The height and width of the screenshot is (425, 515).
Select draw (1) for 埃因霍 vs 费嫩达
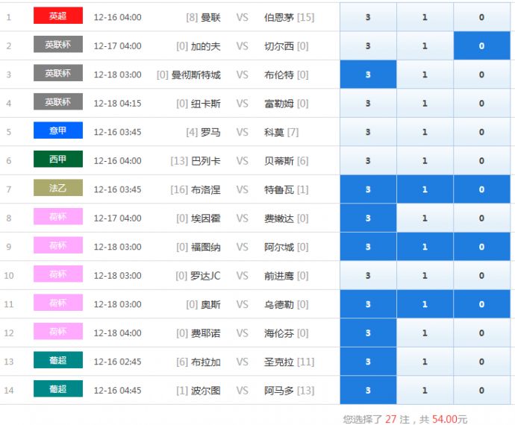click(x=425, y=218)
